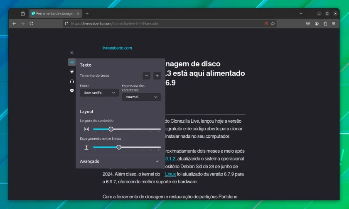This screenshot has width=349, height=209.
Task: Expand the Avançado section
Action: 120,161
